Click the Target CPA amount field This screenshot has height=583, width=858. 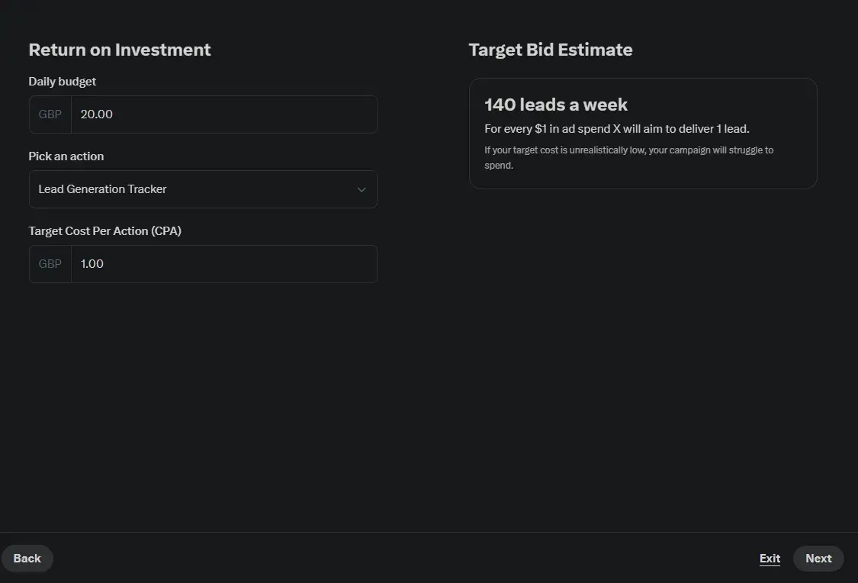coord(223,264)
